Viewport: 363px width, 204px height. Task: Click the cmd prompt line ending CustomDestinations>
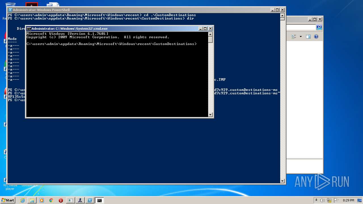point(111,44)
